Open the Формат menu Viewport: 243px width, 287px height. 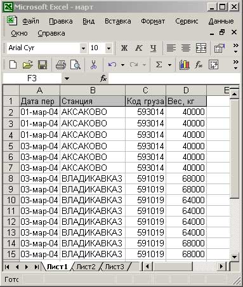153,21
